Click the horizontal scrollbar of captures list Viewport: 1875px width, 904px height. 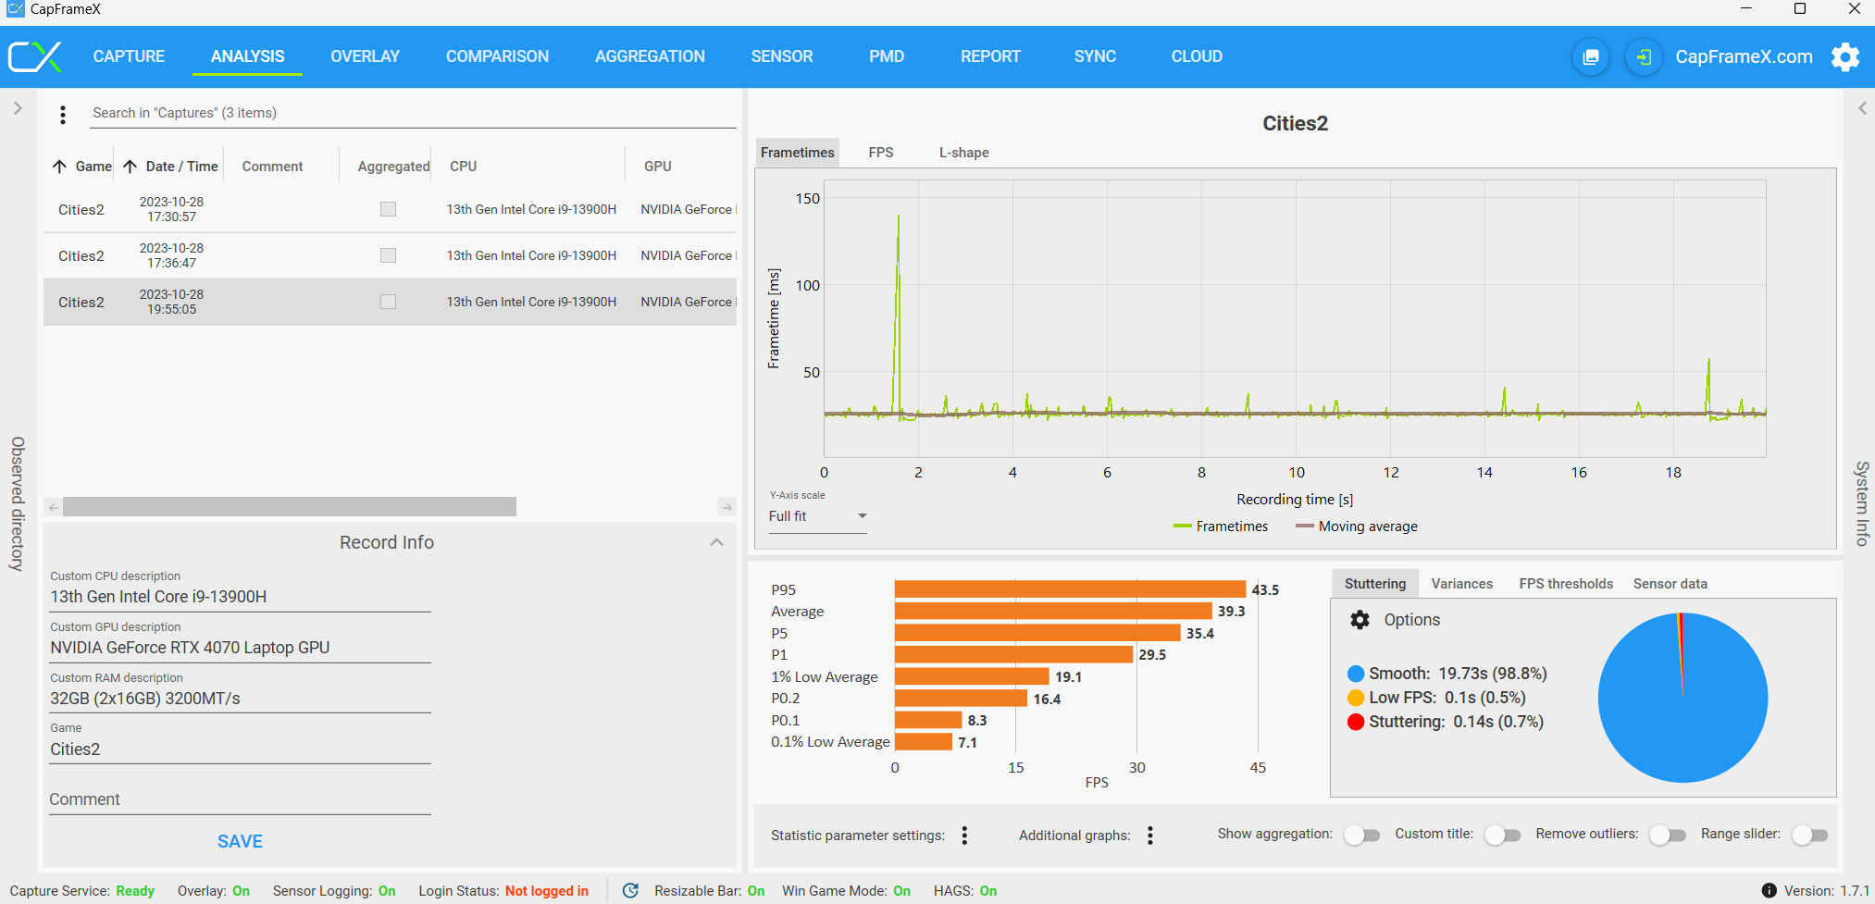pyautogui.click(x=290, y=507)
